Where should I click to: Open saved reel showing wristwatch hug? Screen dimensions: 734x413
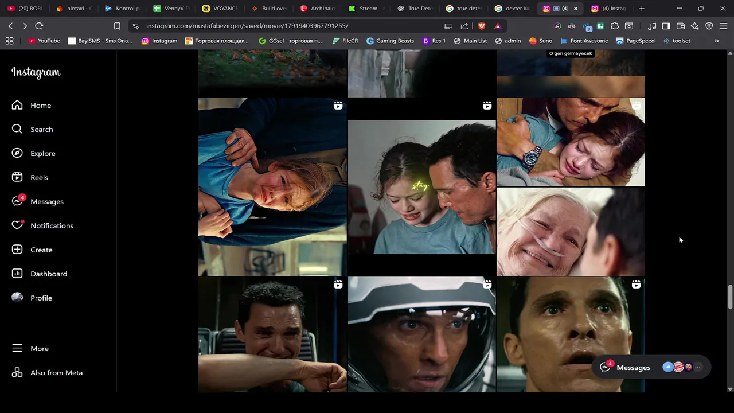(571, 142)
